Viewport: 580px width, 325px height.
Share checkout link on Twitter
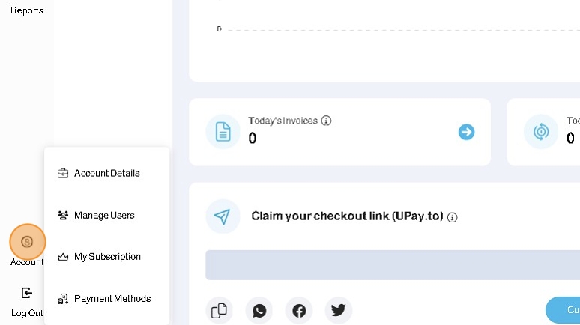(338, 310)
